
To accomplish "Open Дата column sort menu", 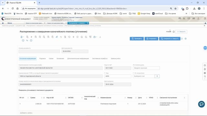I will pos(147,98).
